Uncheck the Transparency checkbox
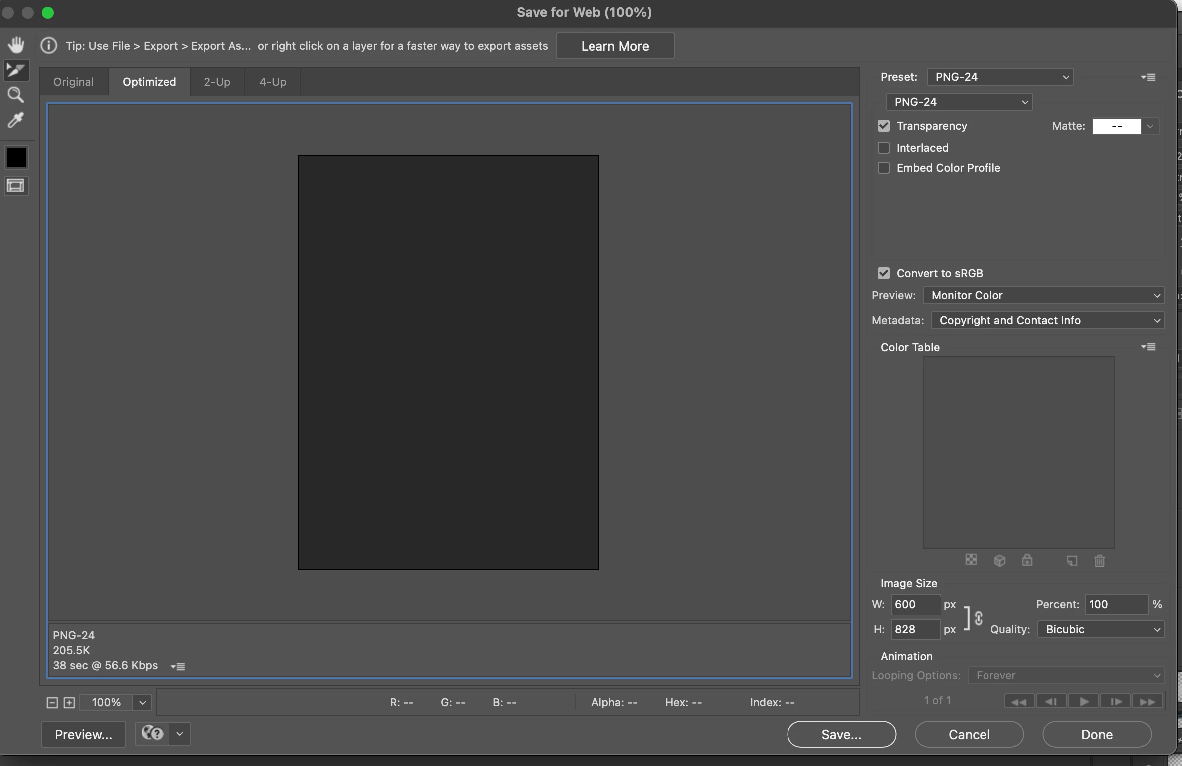 coord(884,126)
